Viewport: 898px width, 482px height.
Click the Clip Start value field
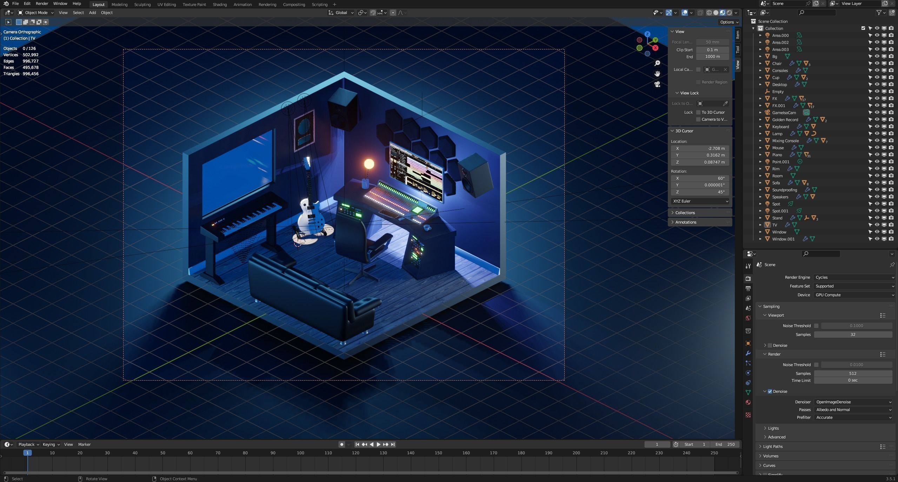coord(712,50)
